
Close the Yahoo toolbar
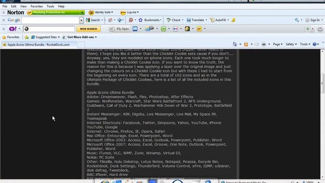(x=4, y=29)
